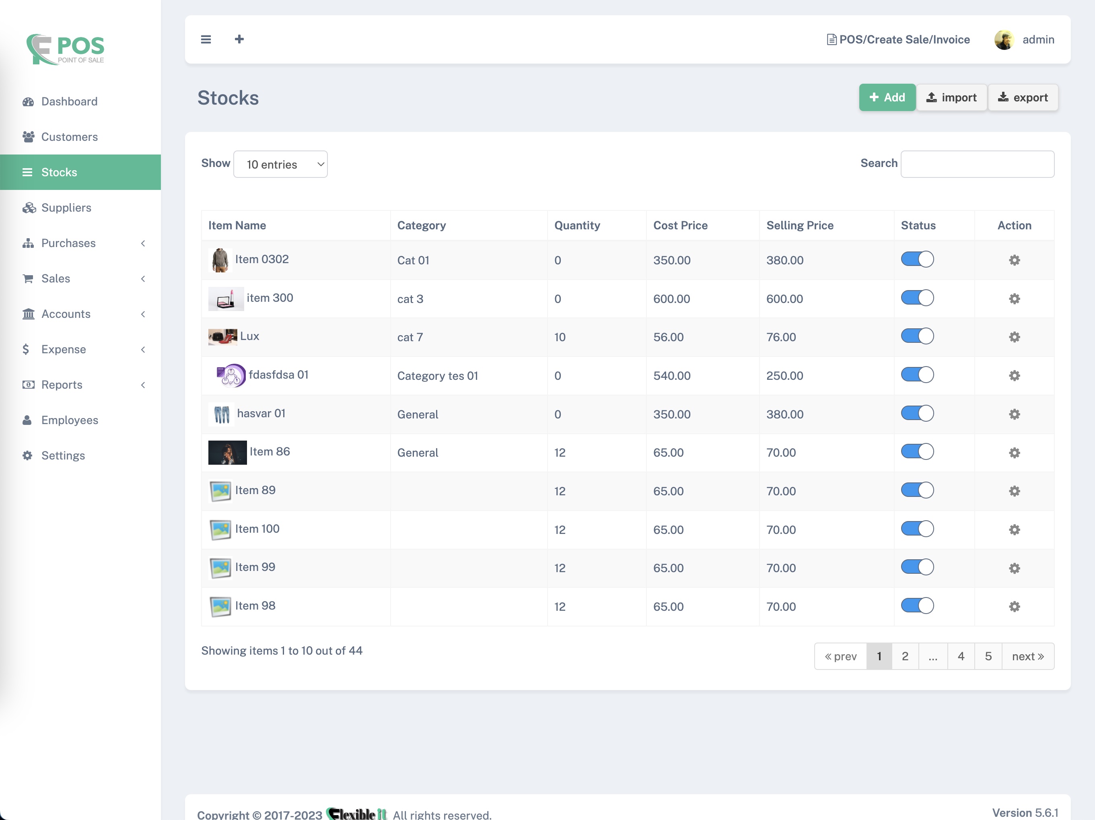The image size is (1095, 820).
Task: Select the Customers icon in sidebar
Action: (x=28, y=137)
